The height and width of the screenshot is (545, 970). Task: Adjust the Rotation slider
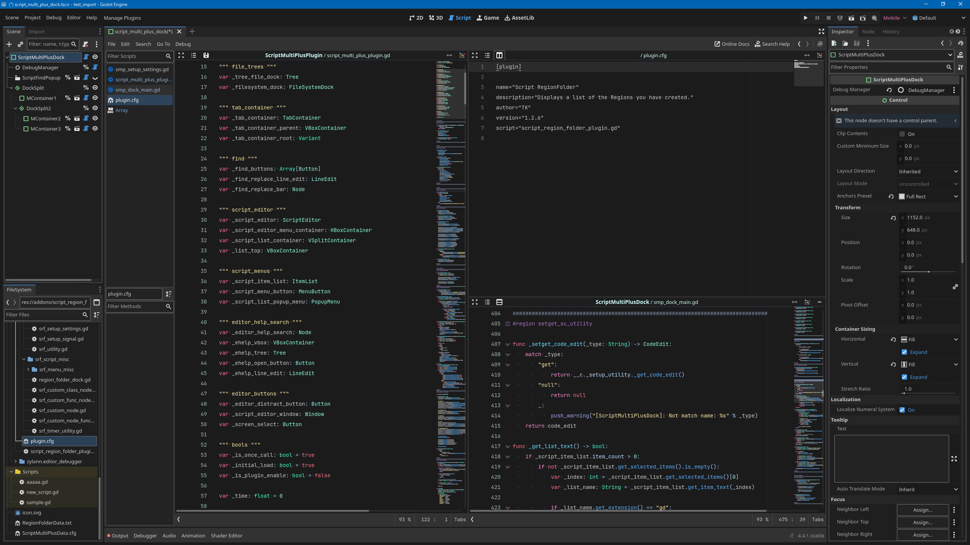[x=928, y=271]
